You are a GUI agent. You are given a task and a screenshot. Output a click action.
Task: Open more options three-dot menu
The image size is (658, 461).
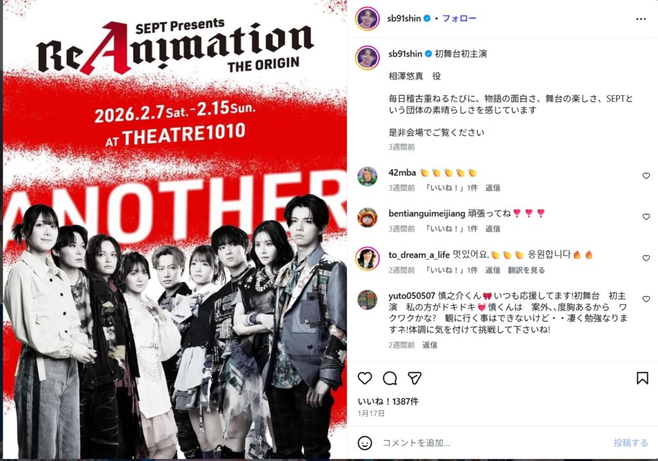(x=641, y=19)
